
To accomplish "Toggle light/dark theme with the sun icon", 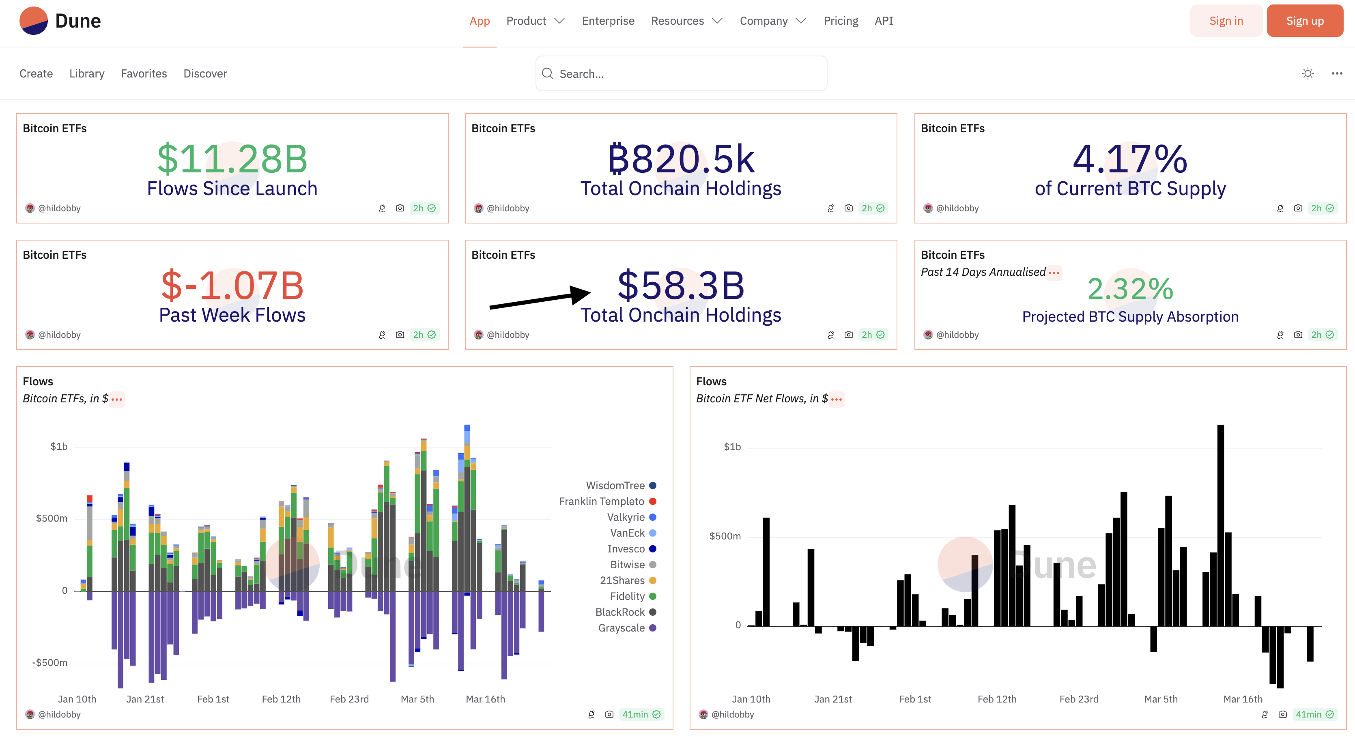I will pos(1308,74).
